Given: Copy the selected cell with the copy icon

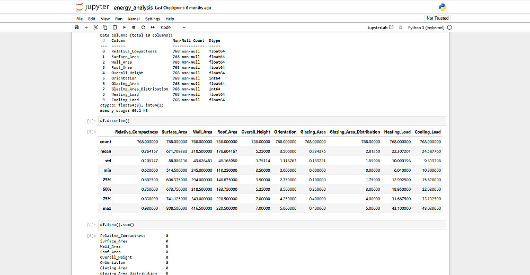Looking at the screenshot, I should point(105,28).
